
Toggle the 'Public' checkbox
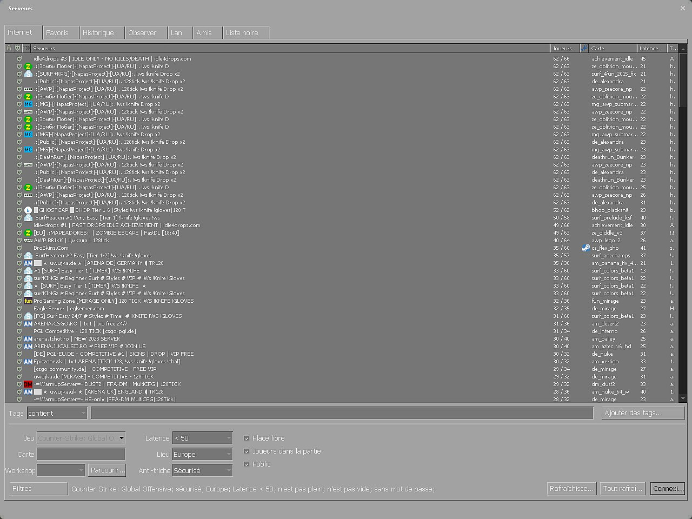[x=247, y=464]
